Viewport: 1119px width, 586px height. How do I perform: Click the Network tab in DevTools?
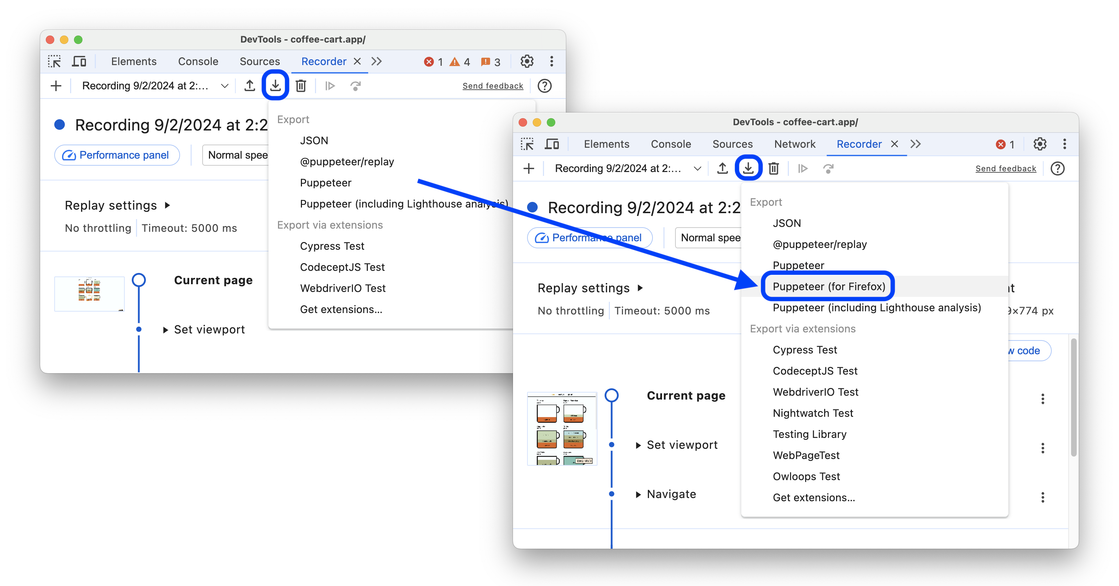(x=795, y=144)
